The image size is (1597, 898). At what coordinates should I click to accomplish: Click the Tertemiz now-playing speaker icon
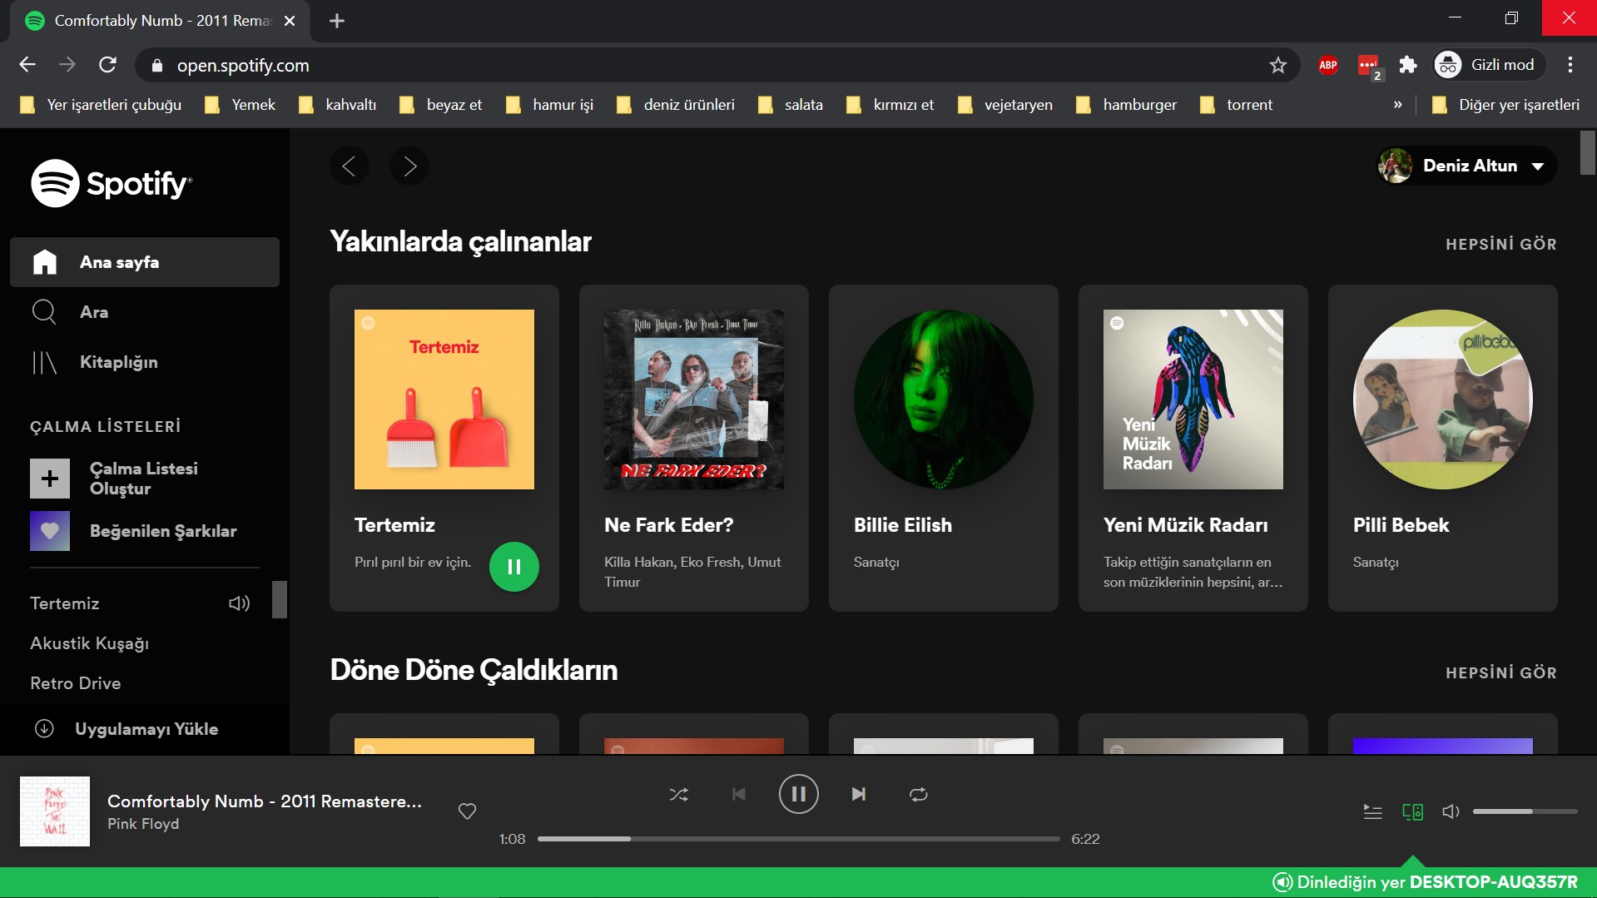[240, 603]
